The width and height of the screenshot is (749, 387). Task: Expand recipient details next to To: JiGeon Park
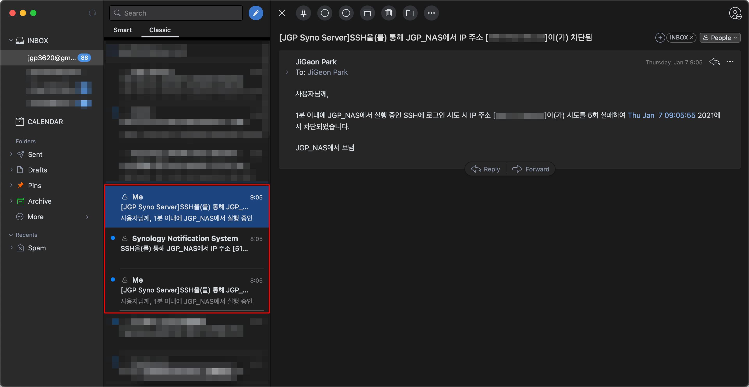point(287,72)
